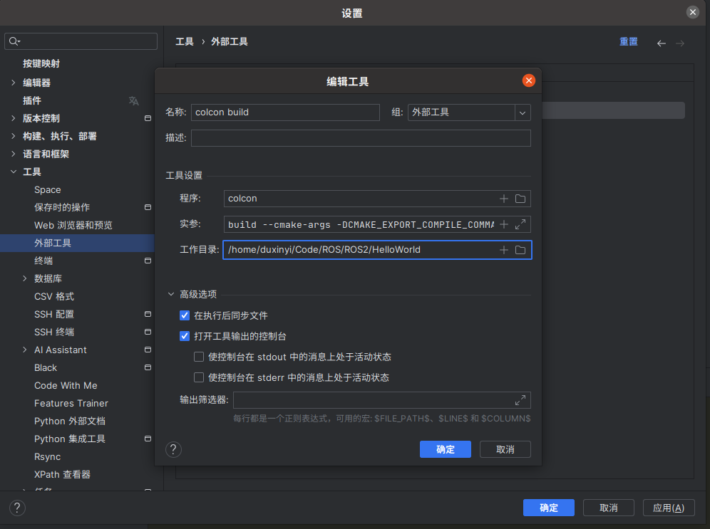This screenshot has width=710, height=529.
Task: Browse for working directory via folder icon
Action: click(520, 250)
